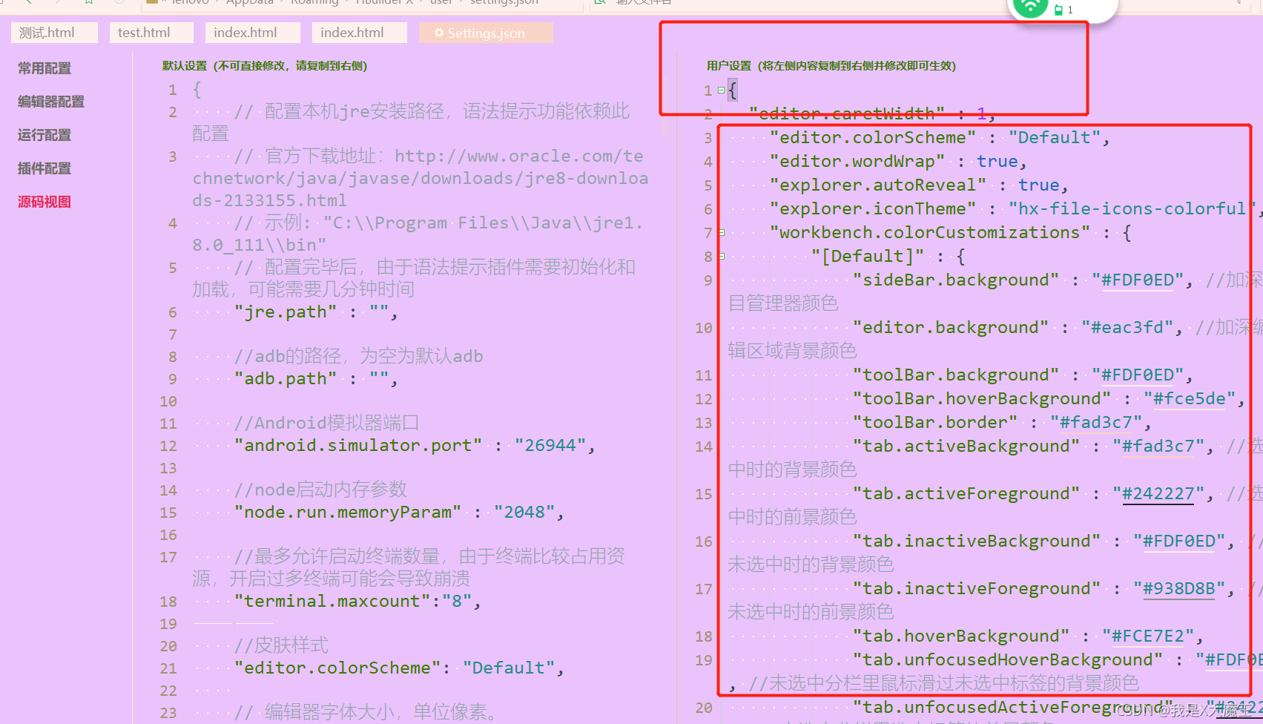The width and height of the screenshot is (1263, 724).
Task: Click "tab.activeBackground" key
Action: 966,447
